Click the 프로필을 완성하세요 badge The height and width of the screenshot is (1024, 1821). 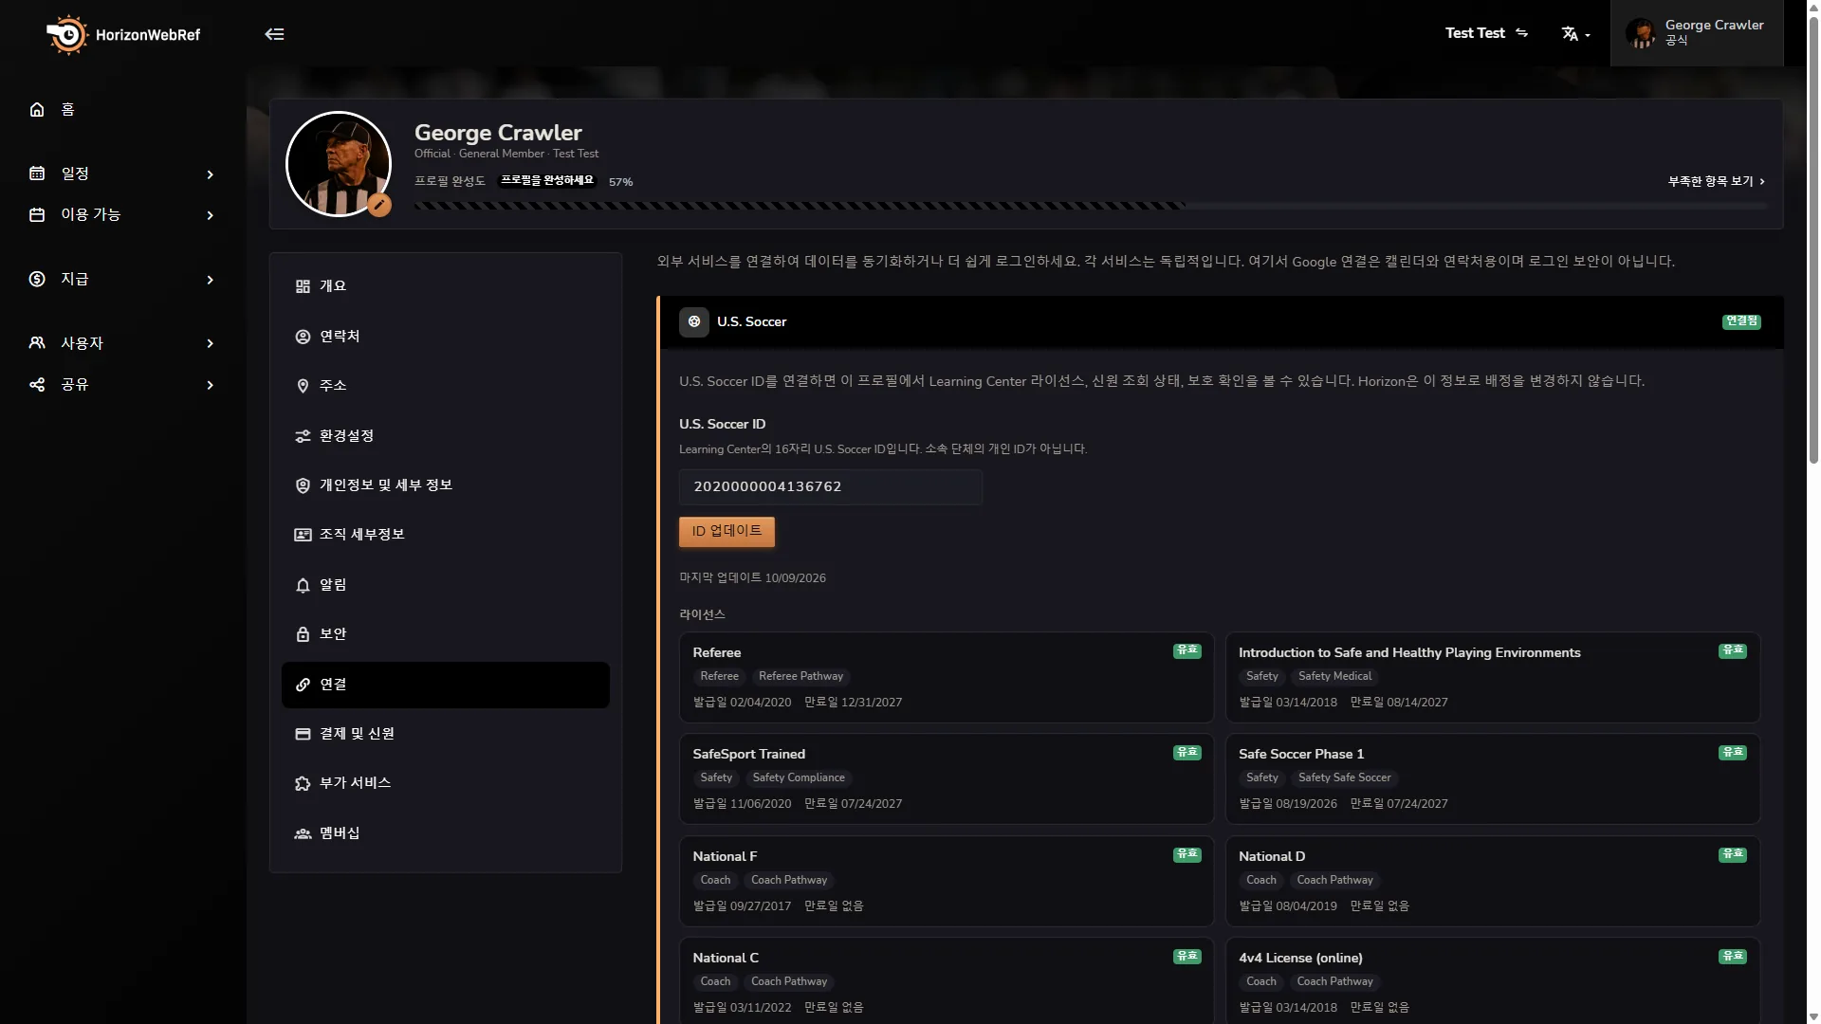click(x=547, y=181)
